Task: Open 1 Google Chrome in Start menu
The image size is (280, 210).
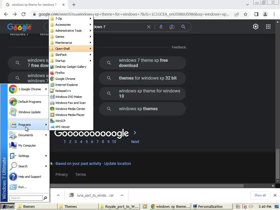Action: point(28,89)
